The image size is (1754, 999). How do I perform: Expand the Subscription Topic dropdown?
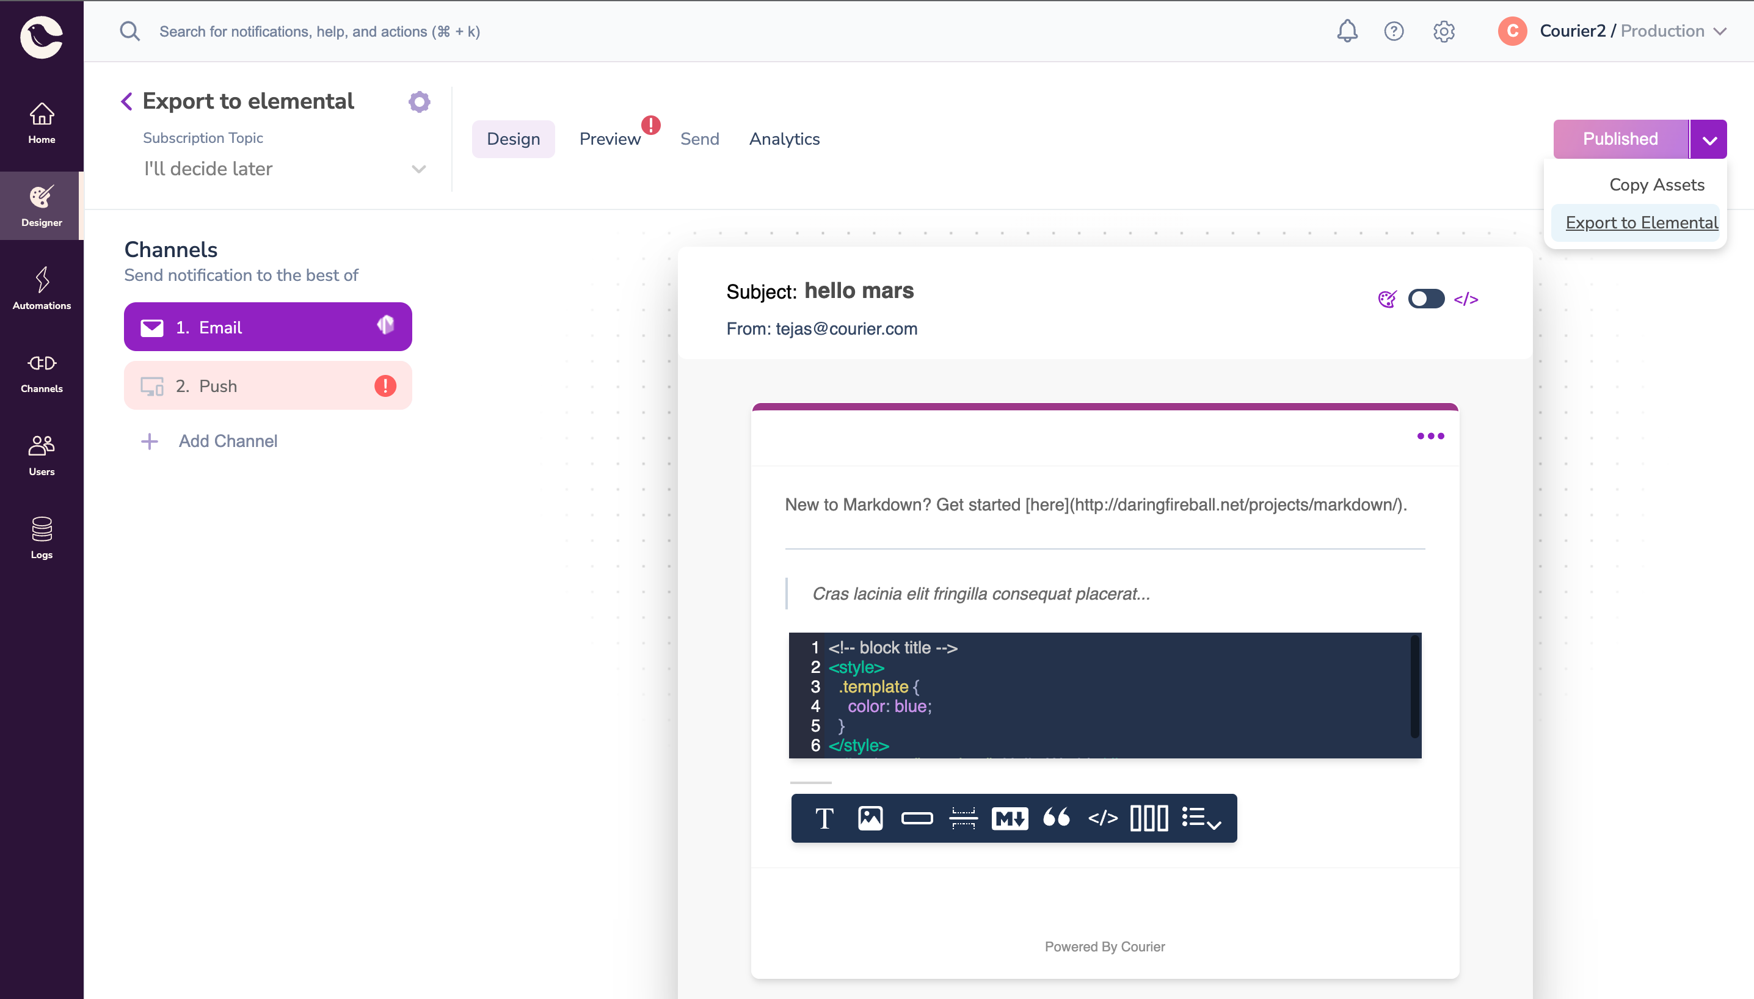tap(285, 169)
